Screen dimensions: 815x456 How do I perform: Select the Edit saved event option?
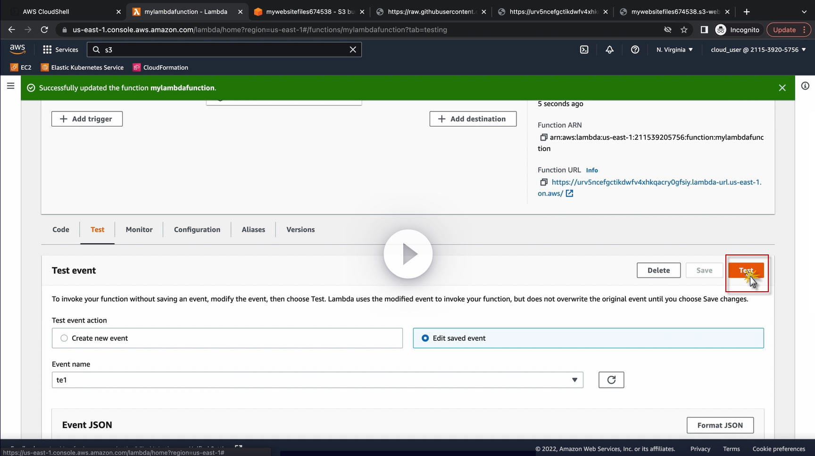(x=588, y=338)
